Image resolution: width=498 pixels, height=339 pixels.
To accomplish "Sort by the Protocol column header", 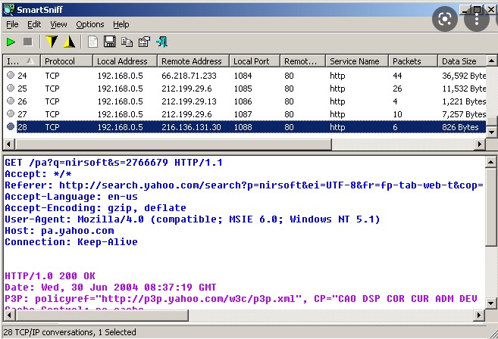I will [x=67, y=61].
